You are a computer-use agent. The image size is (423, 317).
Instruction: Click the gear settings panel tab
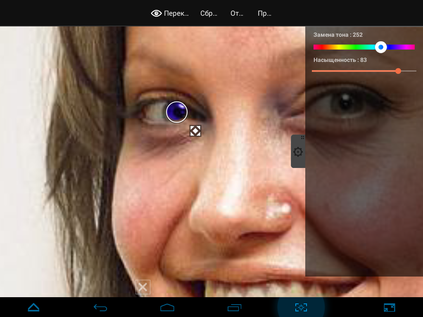tap(298, 151)
